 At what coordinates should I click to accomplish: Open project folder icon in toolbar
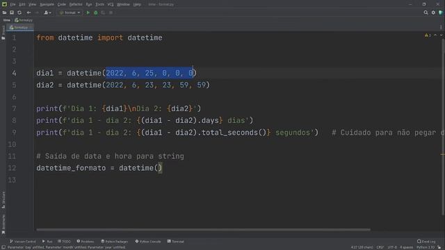click(x=4, y=12)
